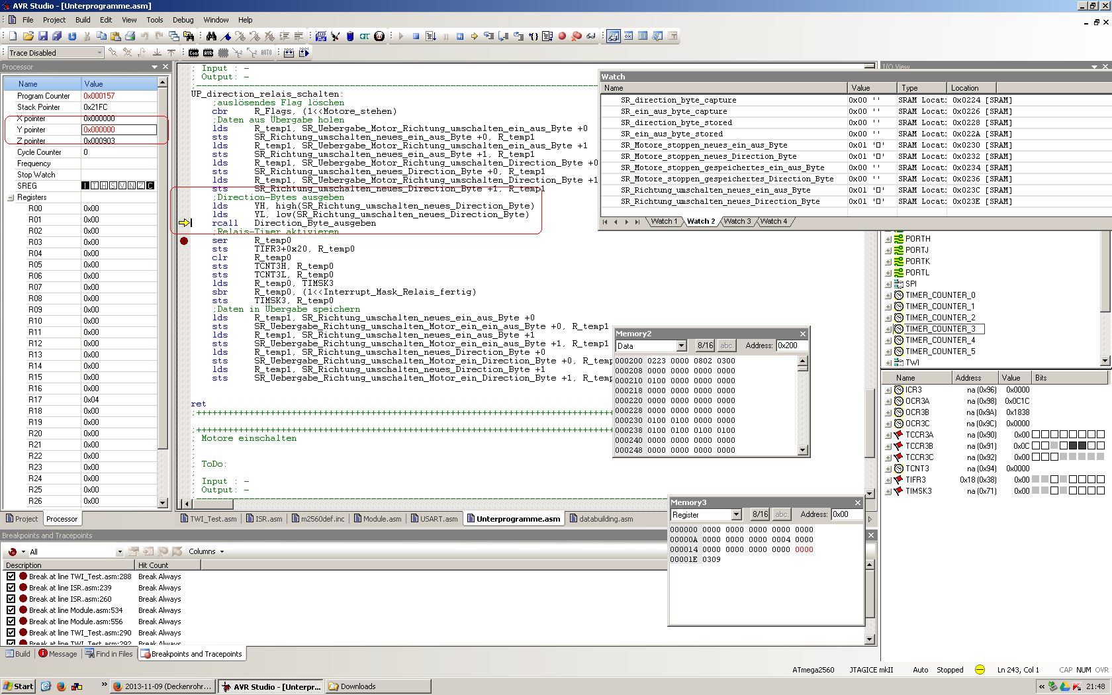Image resolution: width=1112 pixels, height=695 pixels.
Task: Expand the TIMER_COUNTER_4 tree node
Action: 888,341
